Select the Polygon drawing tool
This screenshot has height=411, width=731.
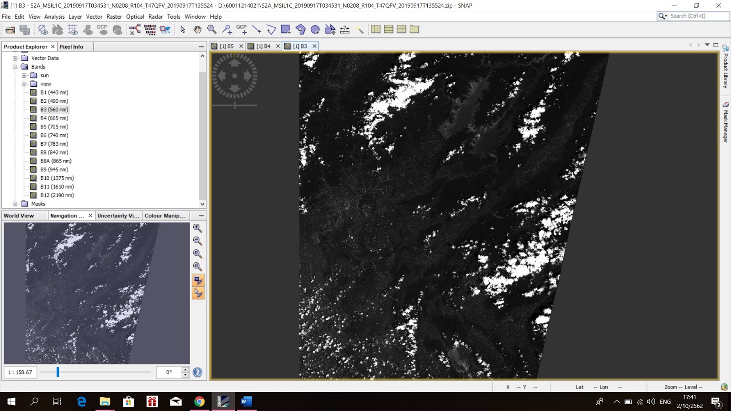301,30
